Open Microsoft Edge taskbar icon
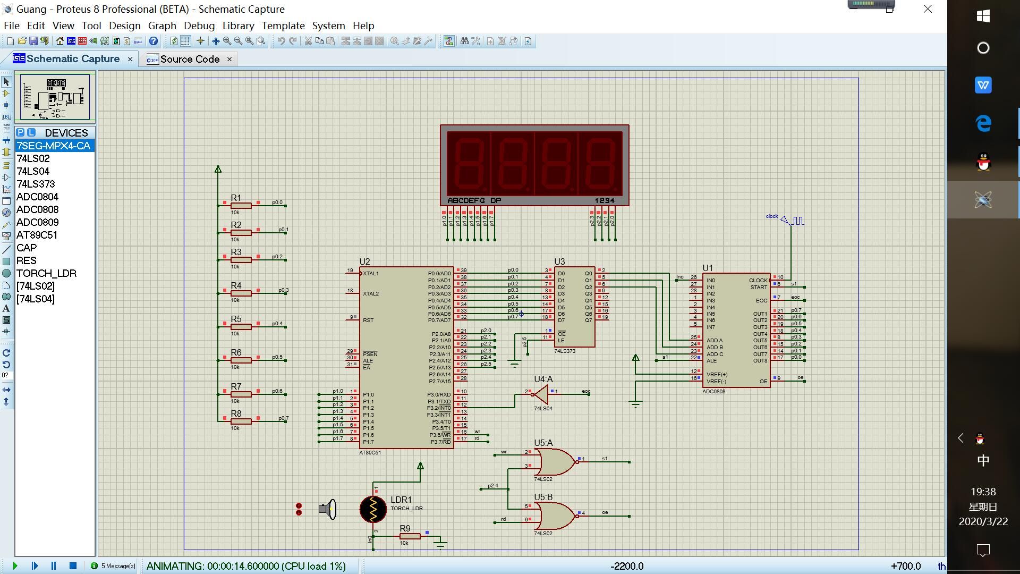This screenshot has width=1020, height=574. 983,123
